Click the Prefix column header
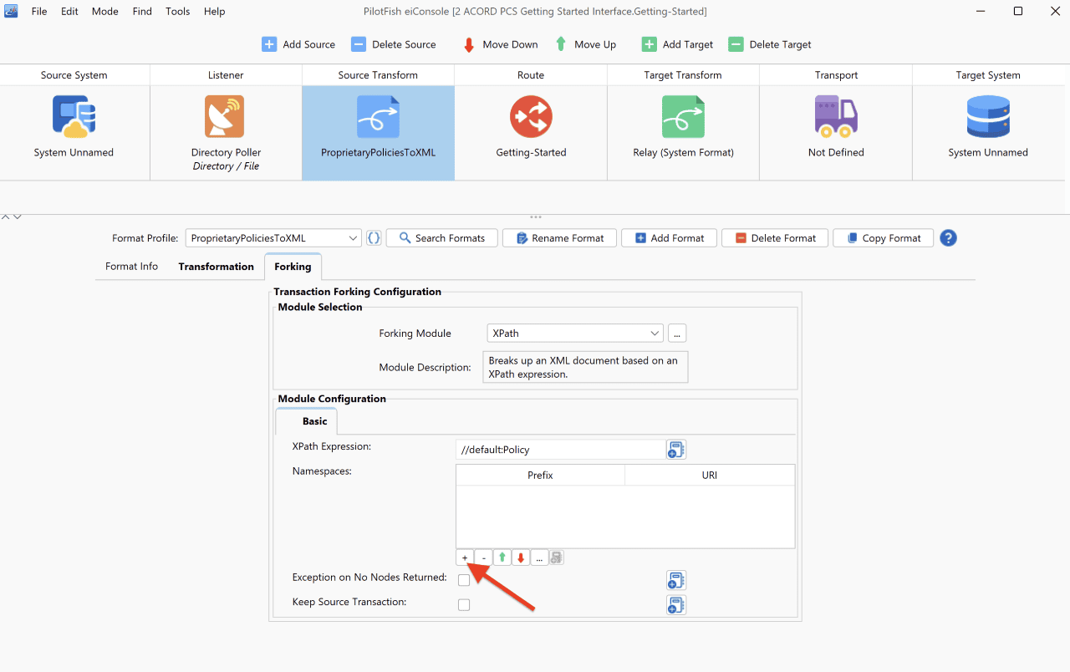The width and height of the screenshot is (1070, 672). click(540, 475)
